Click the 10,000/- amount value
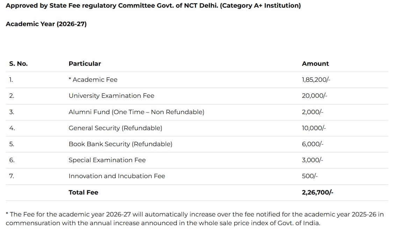The height and width of the screenshot is (245, 393). (314, 128)
